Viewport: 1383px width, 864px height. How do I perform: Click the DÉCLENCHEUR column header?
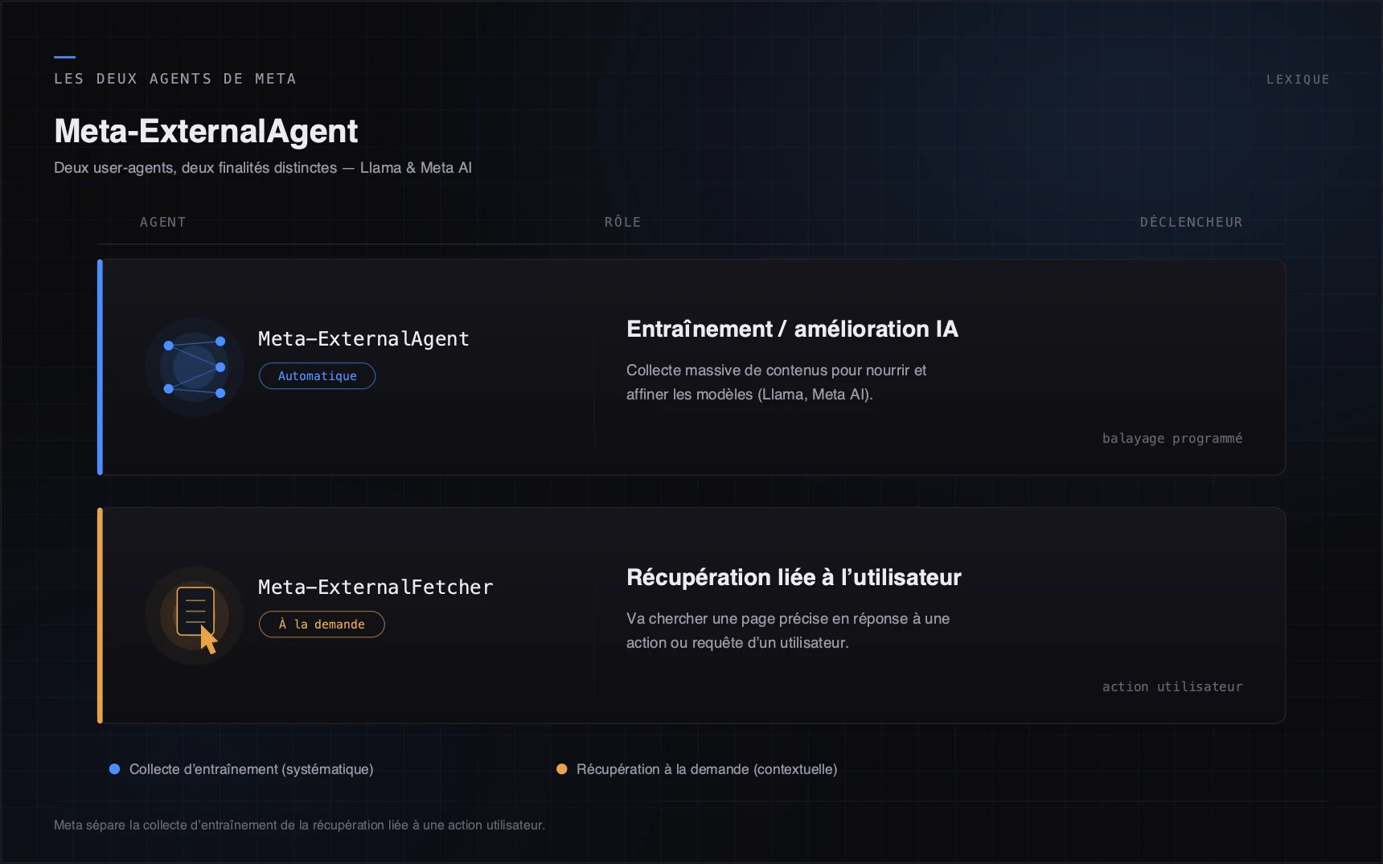[1191, 222]
